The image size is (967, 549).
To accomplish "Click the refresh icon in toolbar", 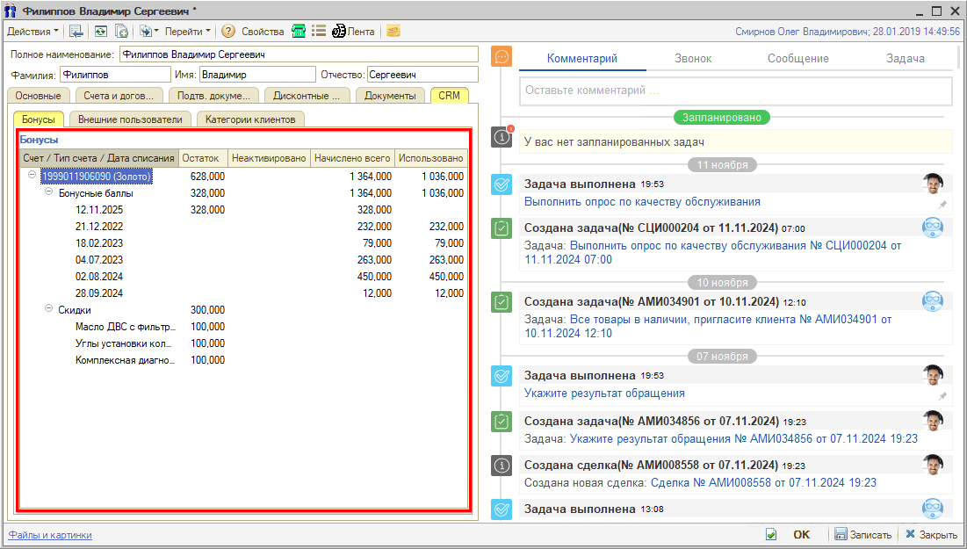I will 102,31.
